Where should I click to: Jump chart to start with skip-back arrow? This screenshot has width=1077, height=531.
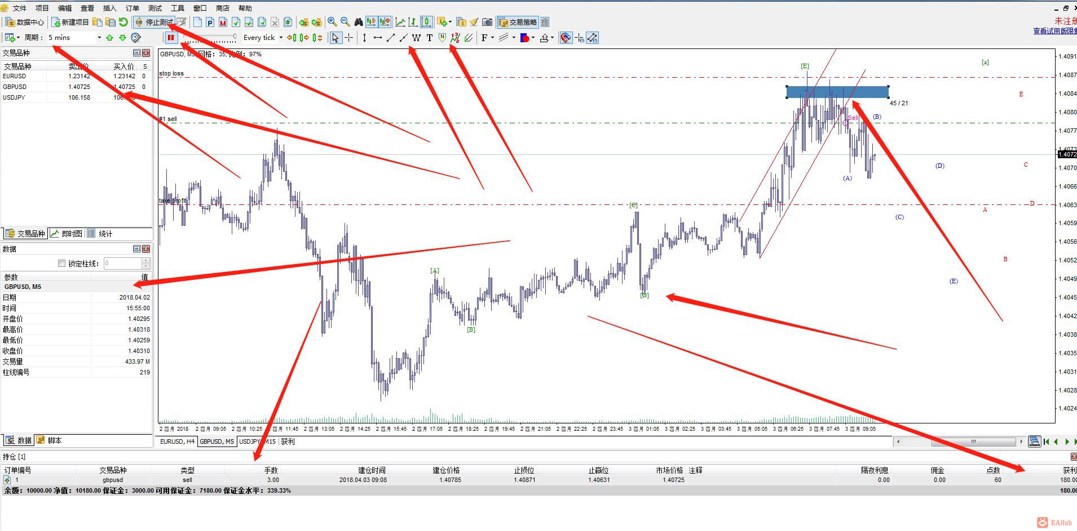(x=1047, y=441)
